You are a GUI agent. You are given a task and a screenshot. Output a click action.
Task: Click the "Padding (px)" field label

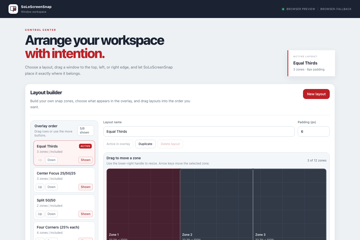[x=307, y=122]
